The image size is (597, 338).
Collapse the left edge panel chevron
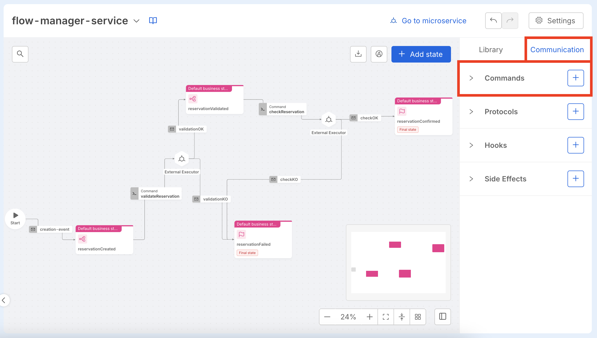pyautogui.click(x=5, y=300)
